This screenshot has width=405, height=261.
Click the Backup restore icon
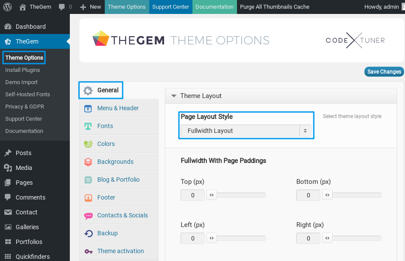88,233
